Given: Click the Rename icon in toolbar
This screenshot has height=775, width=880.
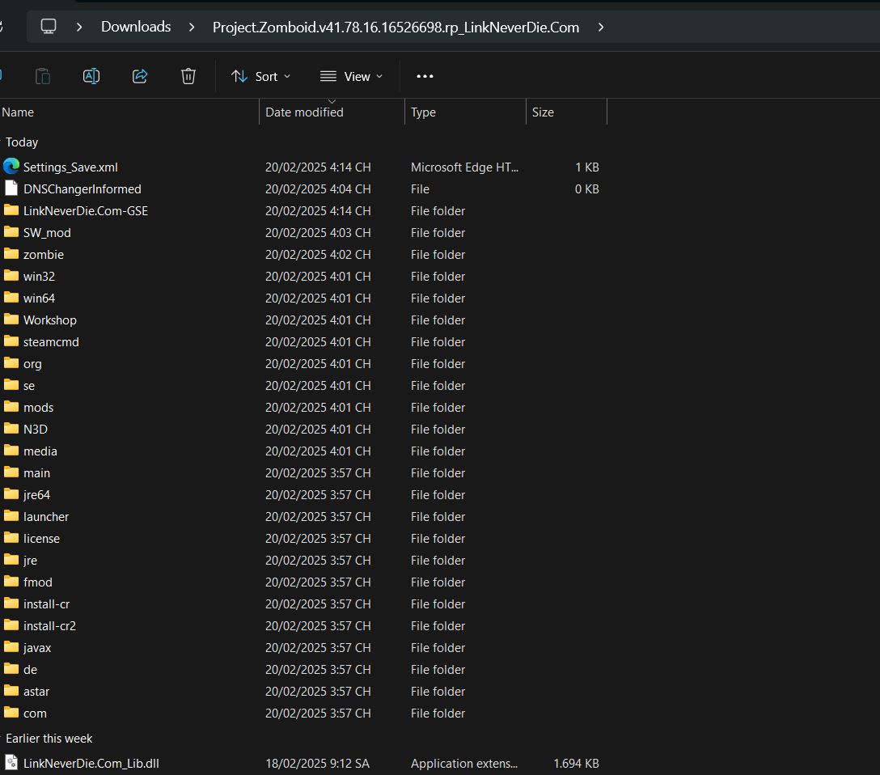Looking at the screenshot, I should pos(91,76).
